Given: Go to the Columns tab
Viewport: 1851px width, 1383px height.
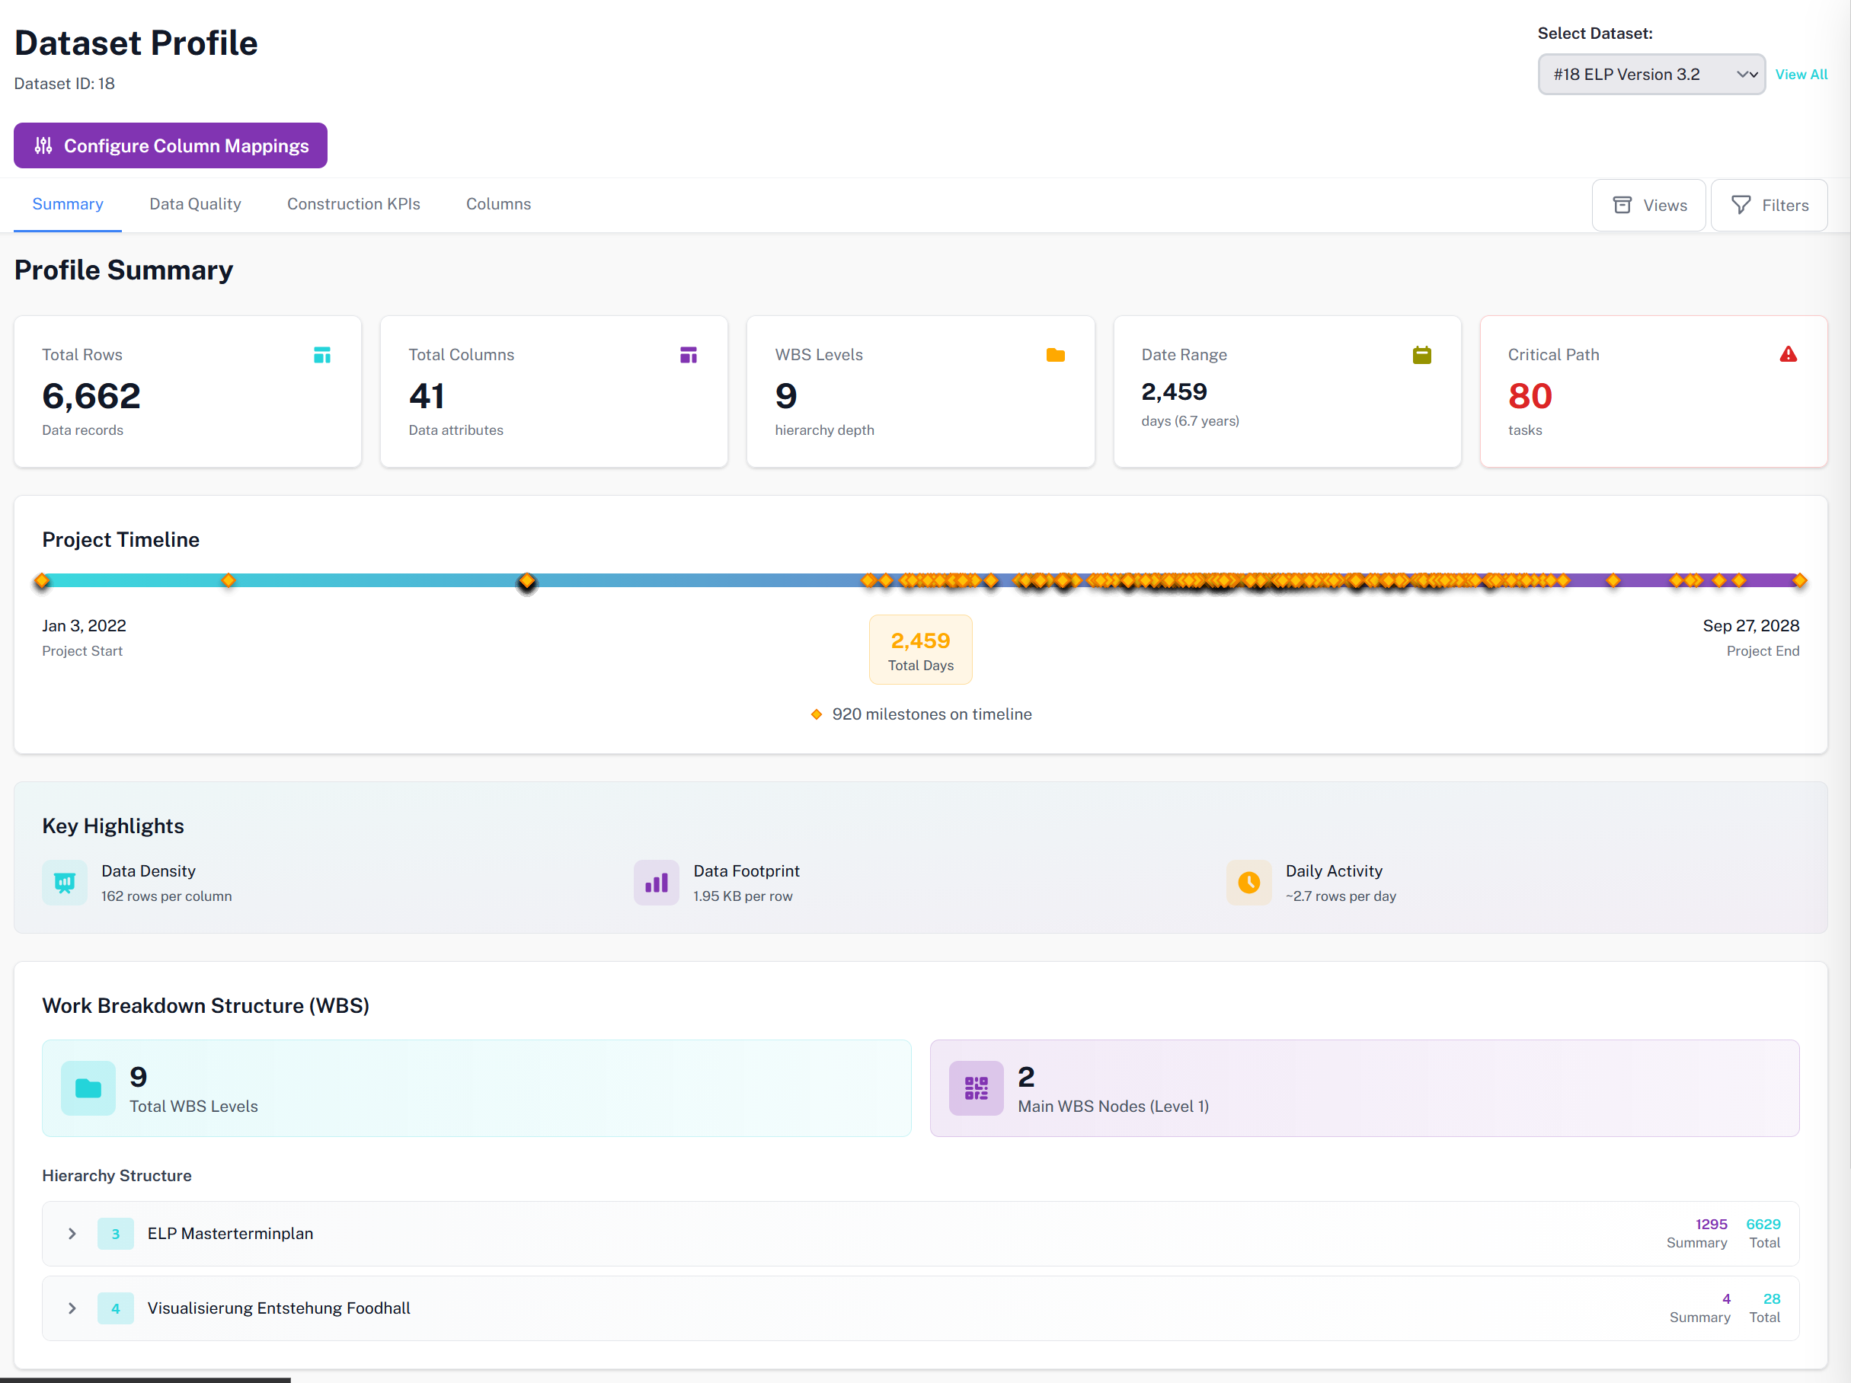Looking at the screenshot, I should [x=498, y=204].
